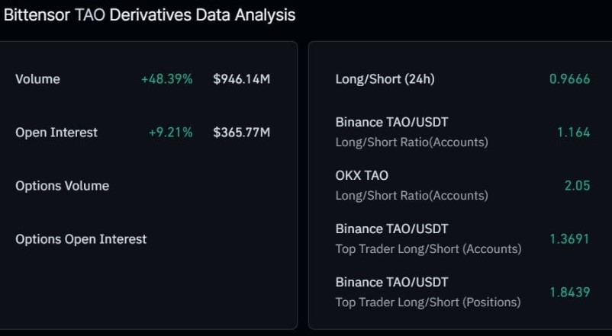Click the 0.9666 long/short ratio value

click(570, 79)
